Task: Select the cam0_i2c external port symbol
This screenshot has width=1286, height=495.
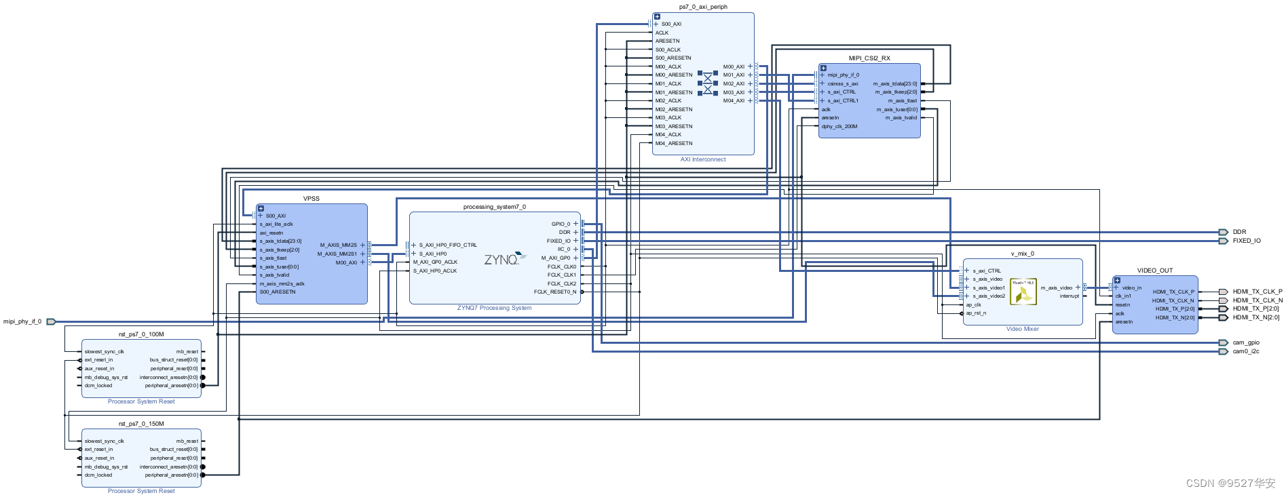Action: tap(1224, 351)
